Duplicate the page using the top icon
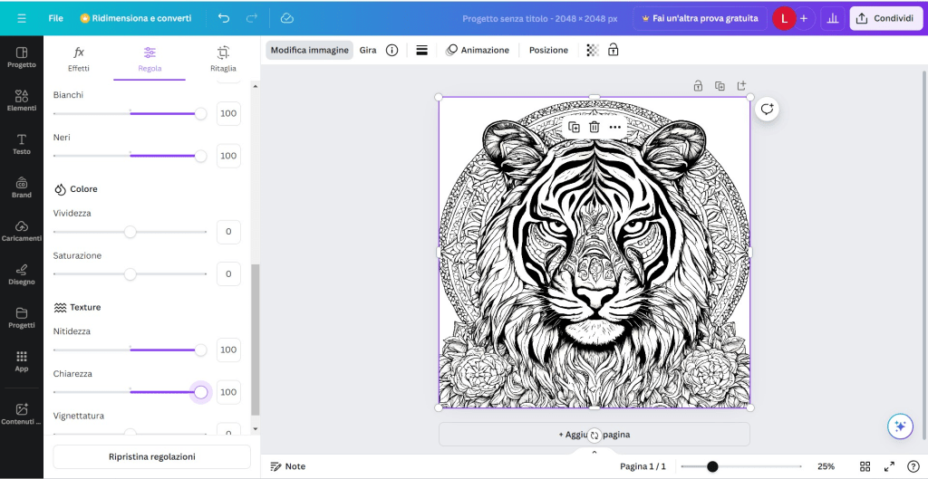 click(x=720, y=86)
